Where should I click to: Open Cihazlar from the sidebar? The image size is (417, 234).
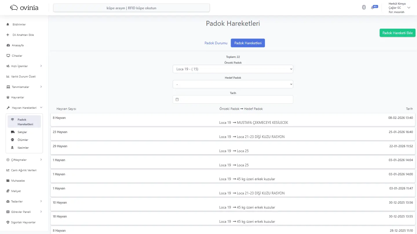(x=17, y=56)
